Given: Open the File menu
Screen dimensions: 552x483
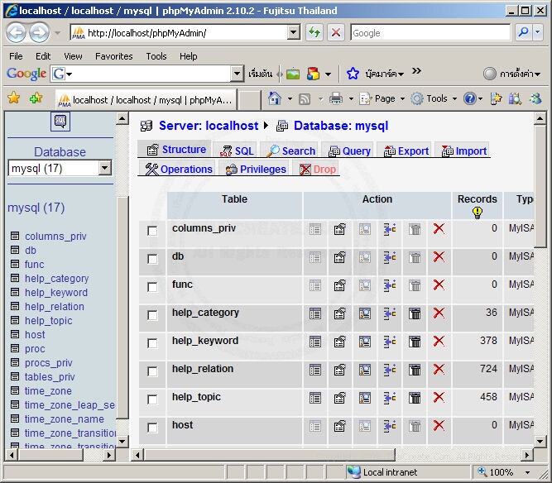Looking at the screenshot, I should 16,56.
